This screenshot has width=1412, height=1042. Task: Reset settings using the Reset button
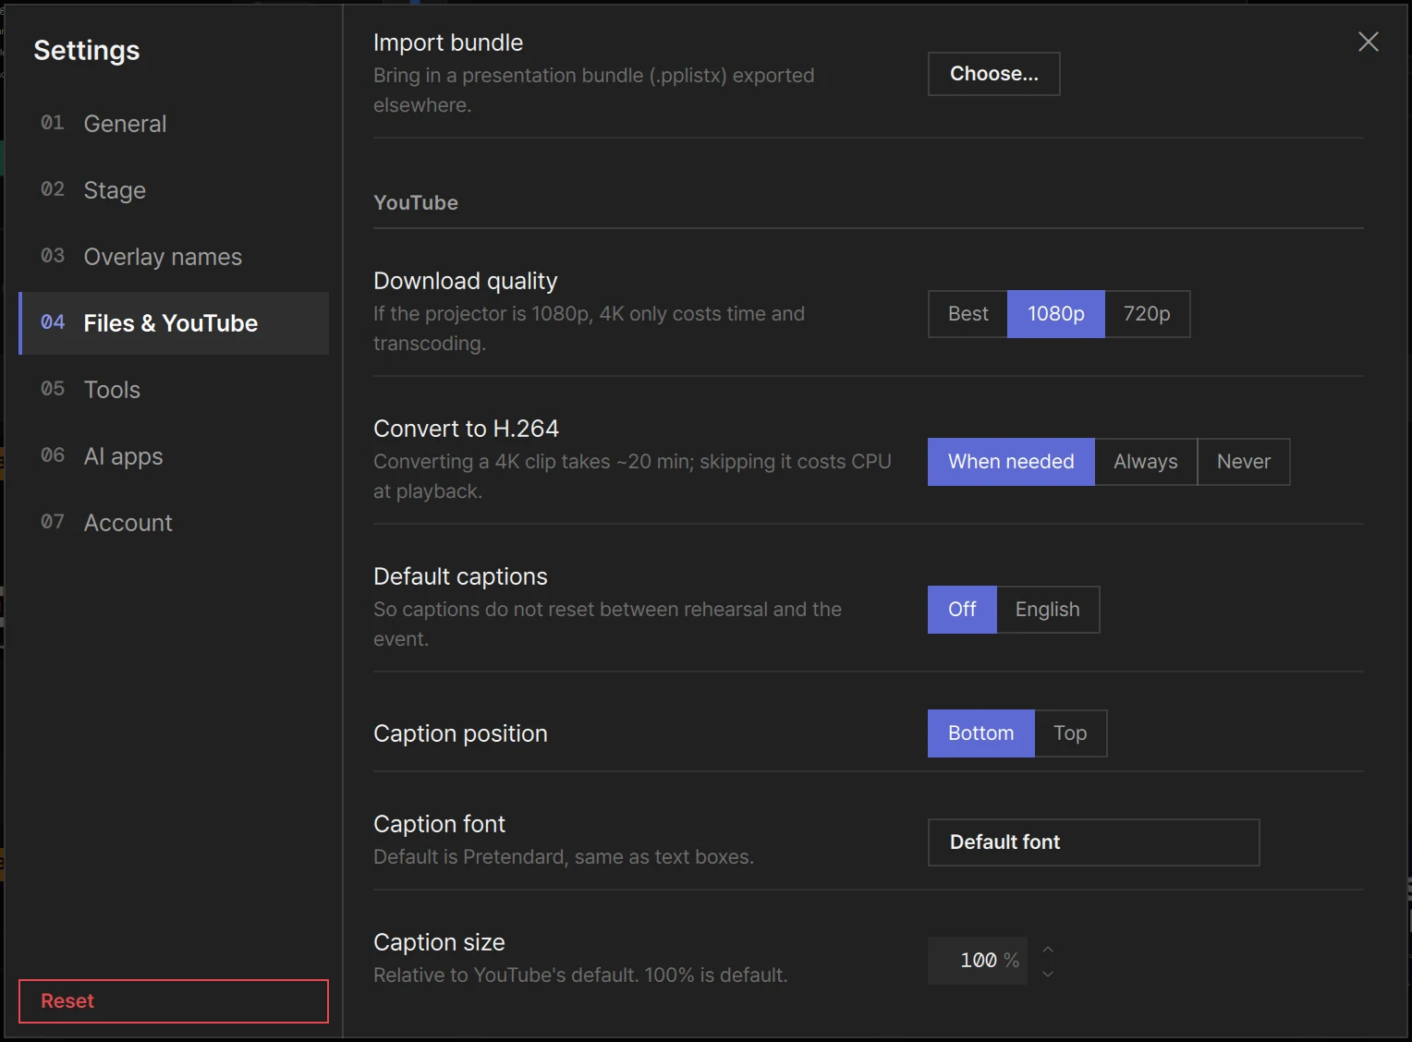click(174, 1001)
